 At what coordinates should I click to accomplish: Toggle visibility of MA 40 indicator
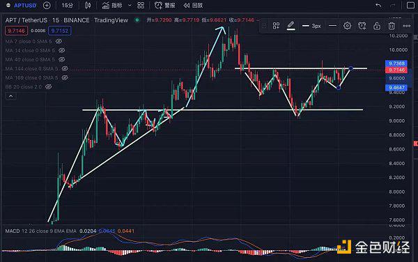coord(61,59)
